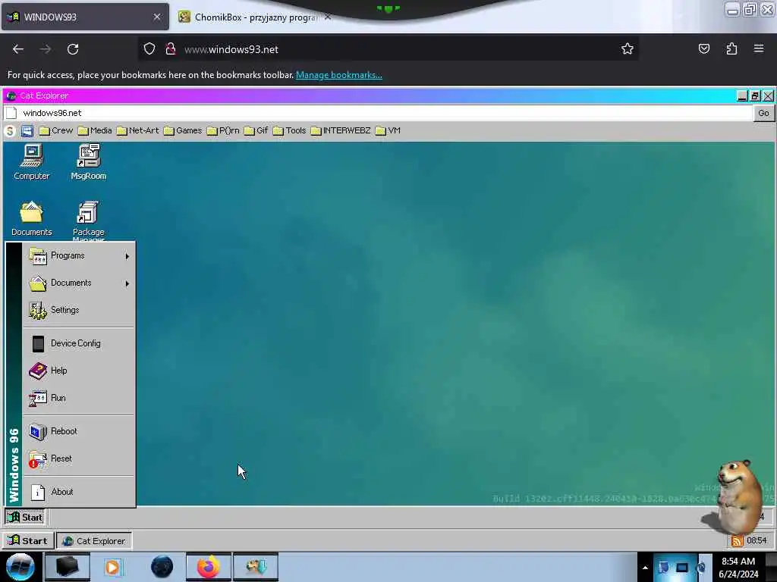
Task: Open the Gif bookmarks folder
Action: (x=256, y=130)
